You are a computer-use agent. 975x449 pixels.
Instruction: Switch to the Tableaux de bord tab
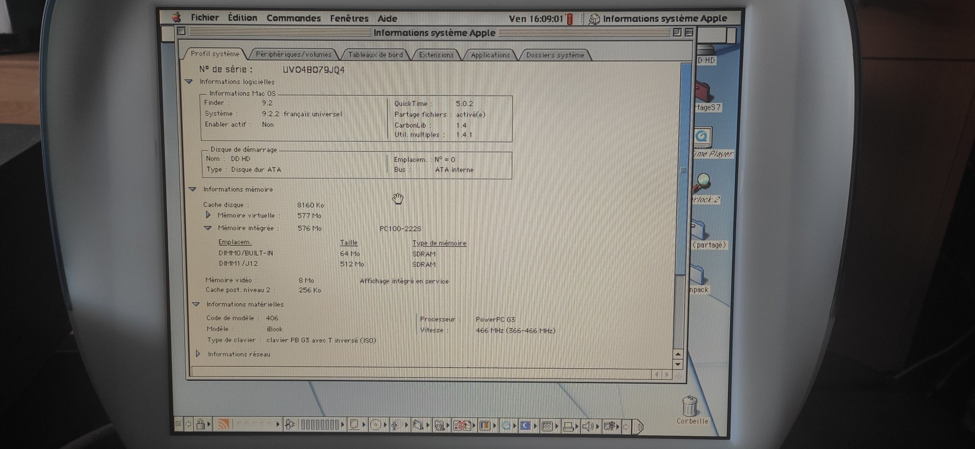point(375,55)
